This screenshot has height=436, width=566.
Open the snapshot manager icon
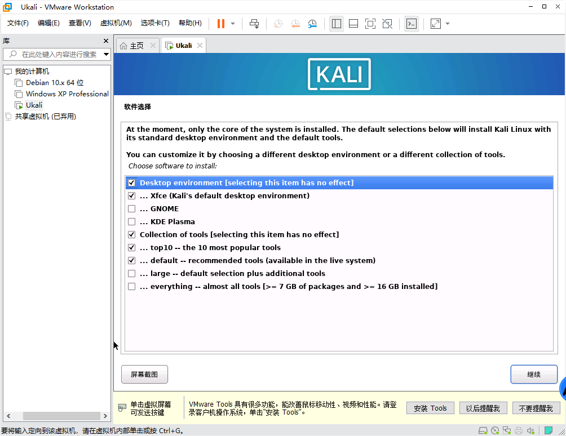[312, 24]
